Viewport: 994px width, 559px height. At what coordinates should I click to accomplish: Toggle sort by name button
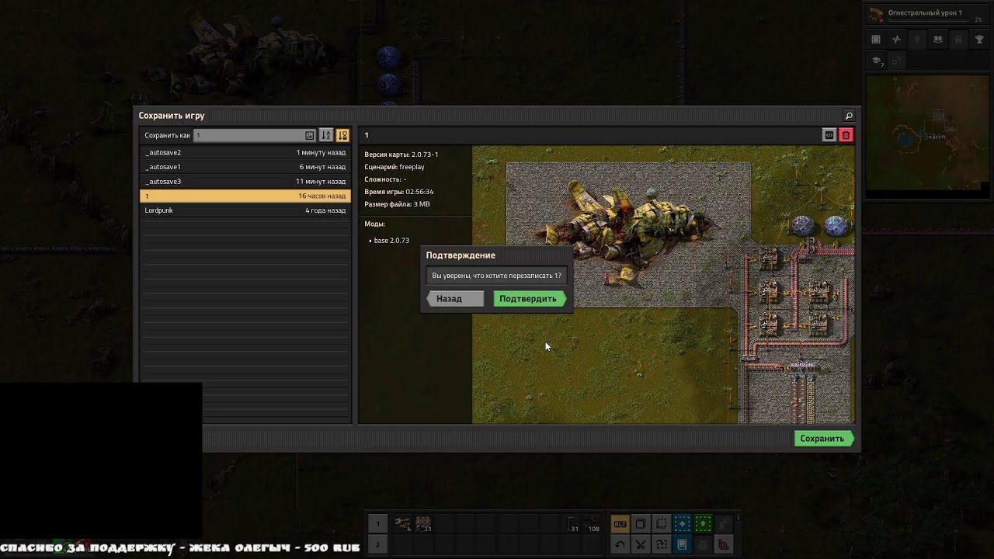[x=326, y=135]
